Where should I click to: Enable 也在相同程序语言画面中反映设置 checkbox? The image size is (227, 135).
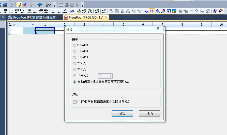point(75,102)
